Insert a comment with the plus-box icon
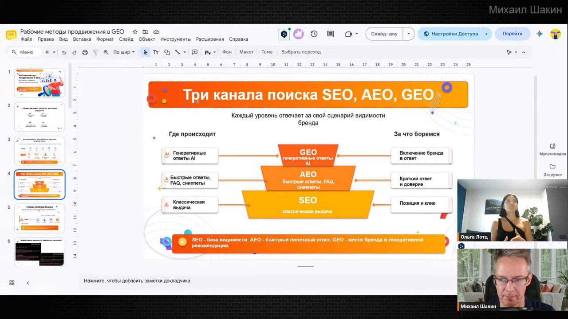 pos(194,52)
